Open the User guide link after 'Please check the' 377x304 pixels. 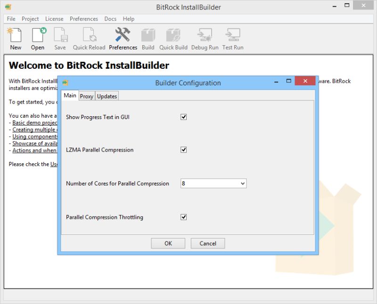[54, 164]
